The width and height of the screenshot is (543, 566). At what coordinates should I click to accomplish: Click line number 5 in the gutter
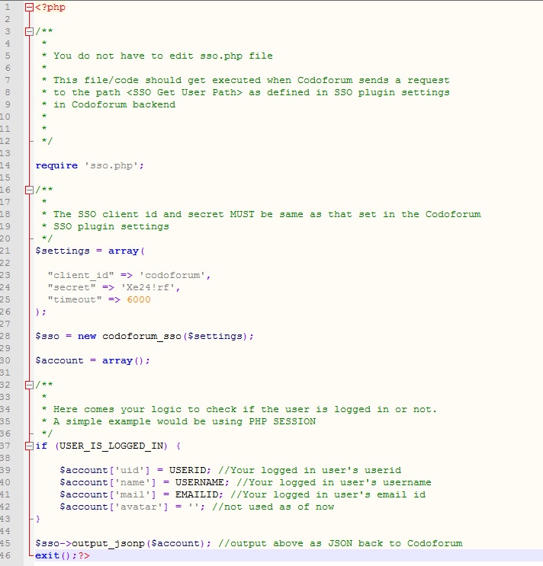point(8,56)
